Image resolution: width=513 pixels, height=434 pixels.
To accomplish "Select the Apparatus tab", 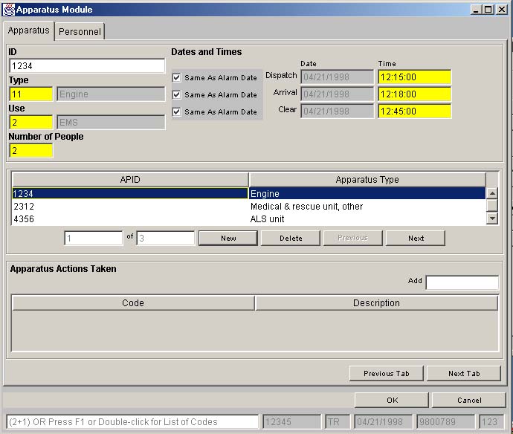I will 29,30.
